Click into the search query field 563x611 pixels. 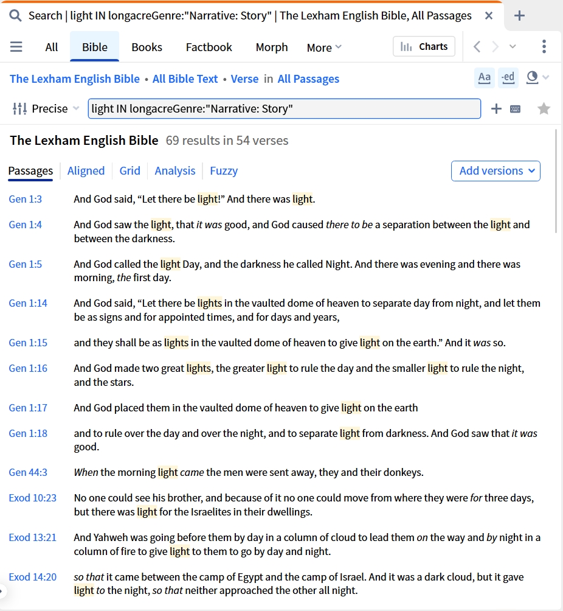point(284,109)
